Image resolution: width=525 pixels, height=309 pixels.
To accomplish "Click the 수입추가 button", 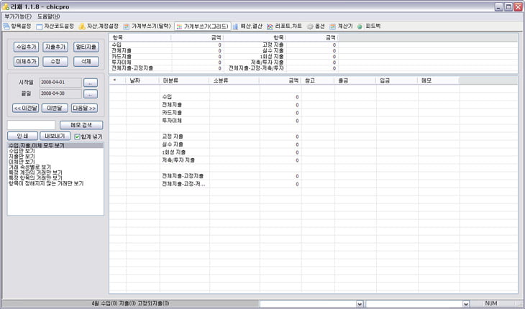I will (27, 47).
